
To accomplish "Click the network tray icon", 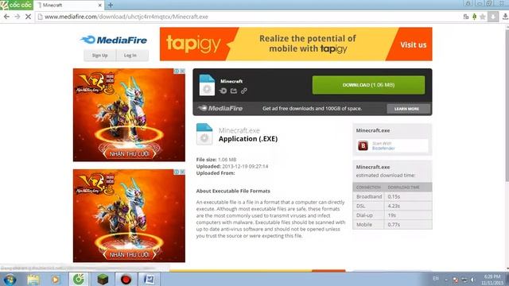I will tap(464, 280).
